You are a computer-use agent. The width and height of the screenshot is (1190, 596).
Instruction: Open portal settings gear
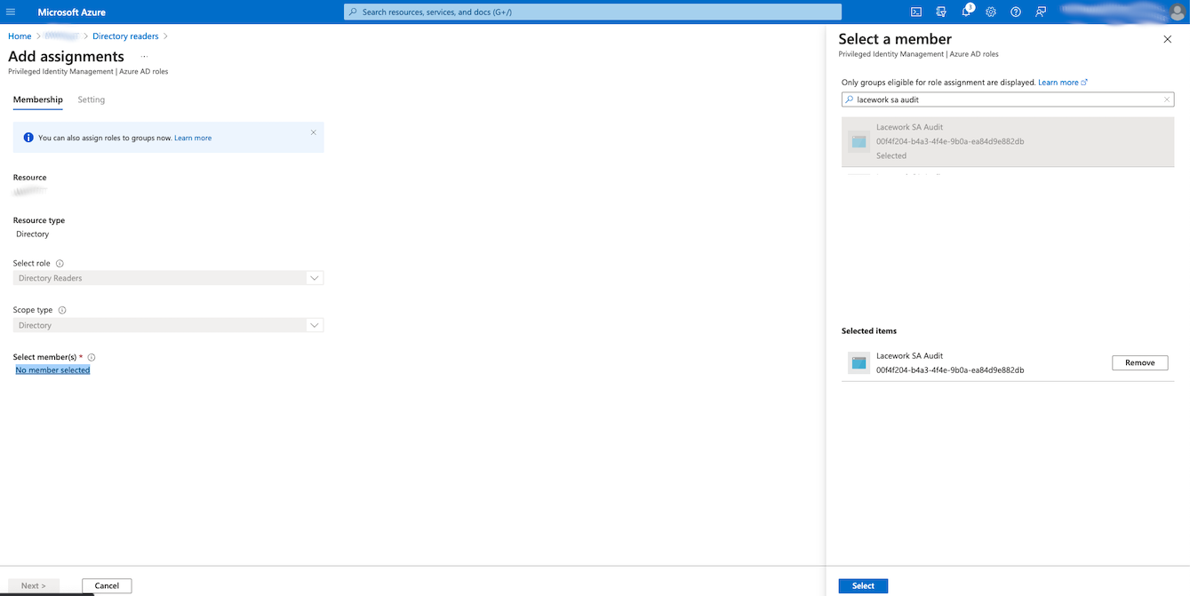(x=991, y=12)
